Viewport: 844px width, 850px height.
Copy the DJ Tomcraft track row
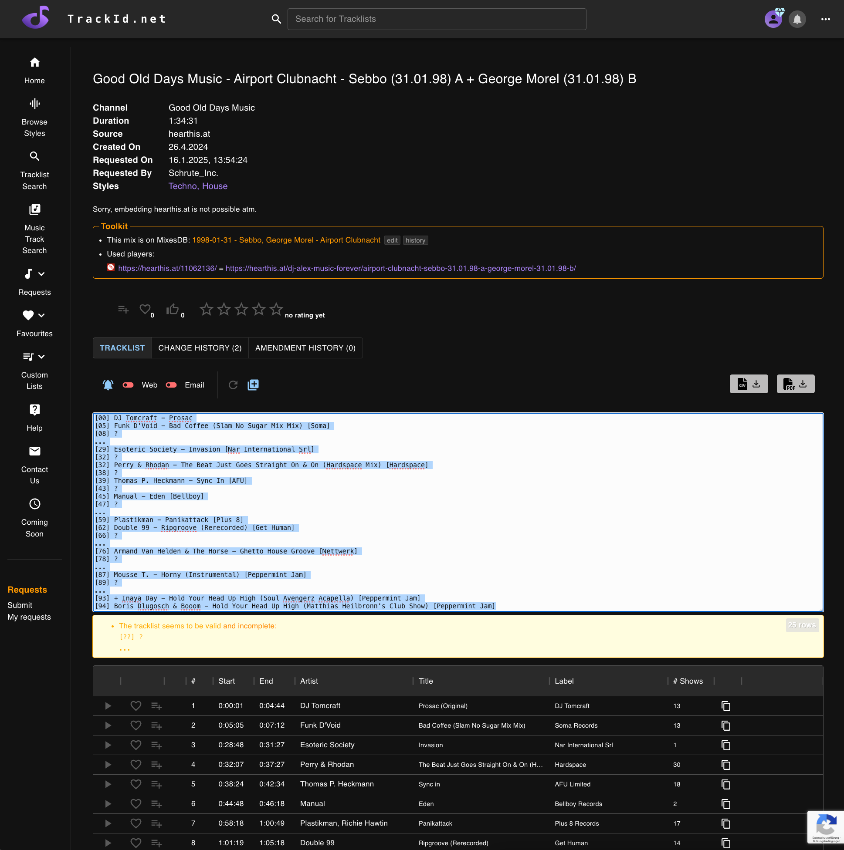click(x=725, y=706)
